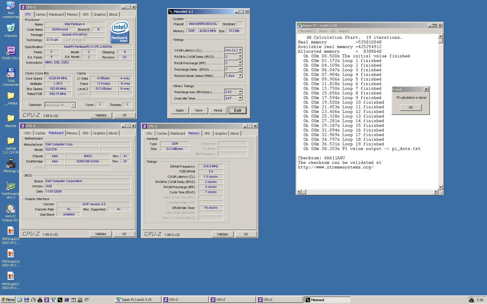This screenshot has height=304, width=487.
Task: Click the first blue quick launch icon
Action: point(20,300)
